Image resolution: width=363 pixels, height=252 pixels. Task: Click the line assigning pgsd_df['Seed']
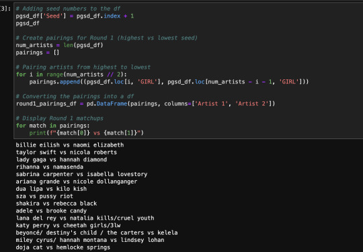click(x=75, y=16)
